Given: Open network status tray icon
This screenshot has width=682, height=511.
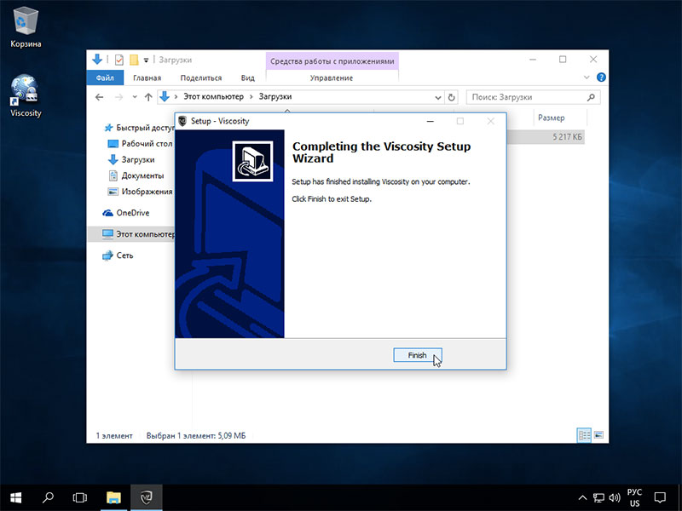Looking at the screenshot, I should 599,498.
